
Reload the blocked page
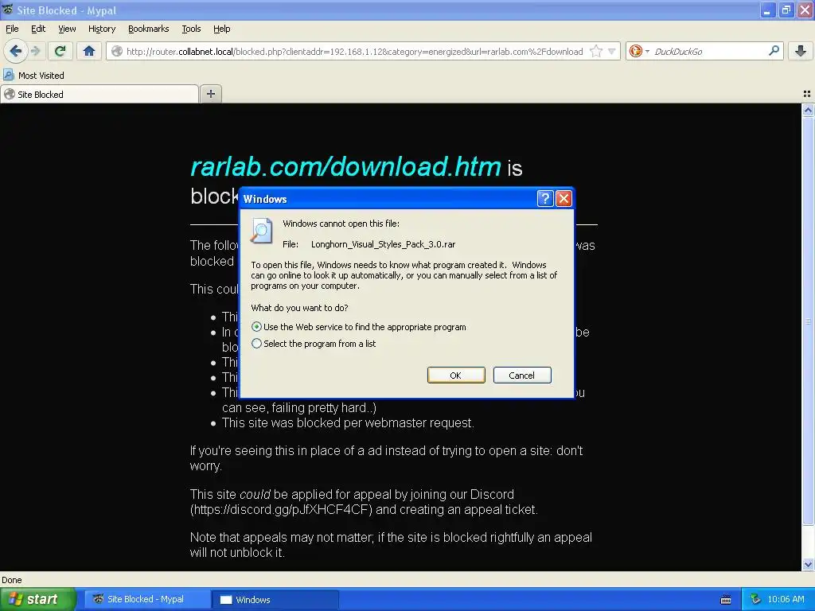(x=60, y=51)
